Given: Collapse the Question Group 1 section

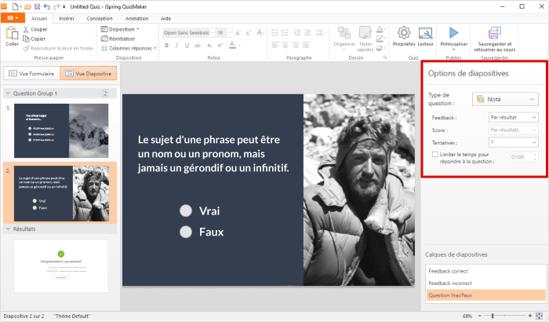Looking at the screenshot, I should click(8, 93).
